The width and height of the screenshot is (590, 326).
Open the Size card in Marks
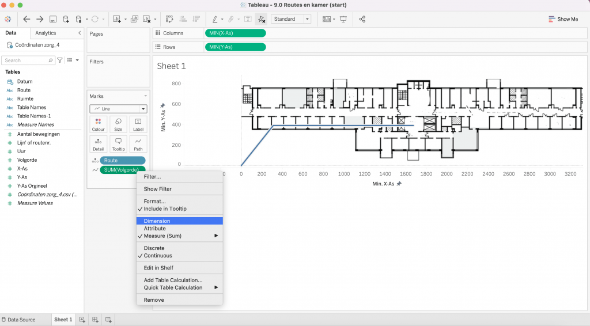click(118, 124)
